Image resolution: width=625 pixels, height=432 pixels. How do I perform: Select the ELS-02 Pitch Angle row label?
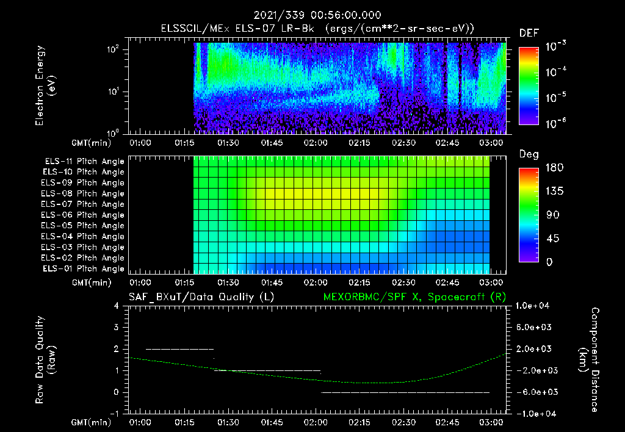tap(82, 258)
